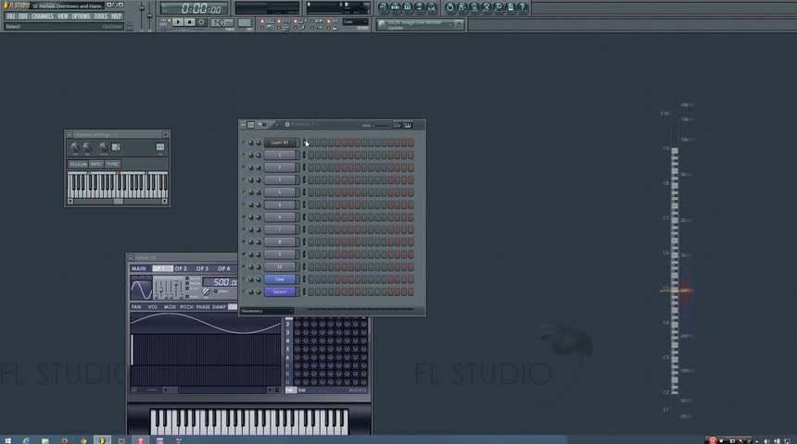Select channel 2 button in step sequencer

pyautogui.click(x=280, y=167)
